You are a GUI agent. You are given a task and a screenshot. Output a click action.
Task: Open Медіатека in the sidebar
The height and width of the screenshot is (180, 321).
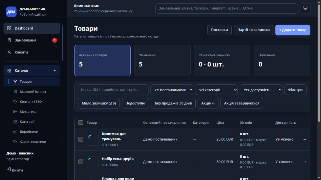click(x=32, y=111)
